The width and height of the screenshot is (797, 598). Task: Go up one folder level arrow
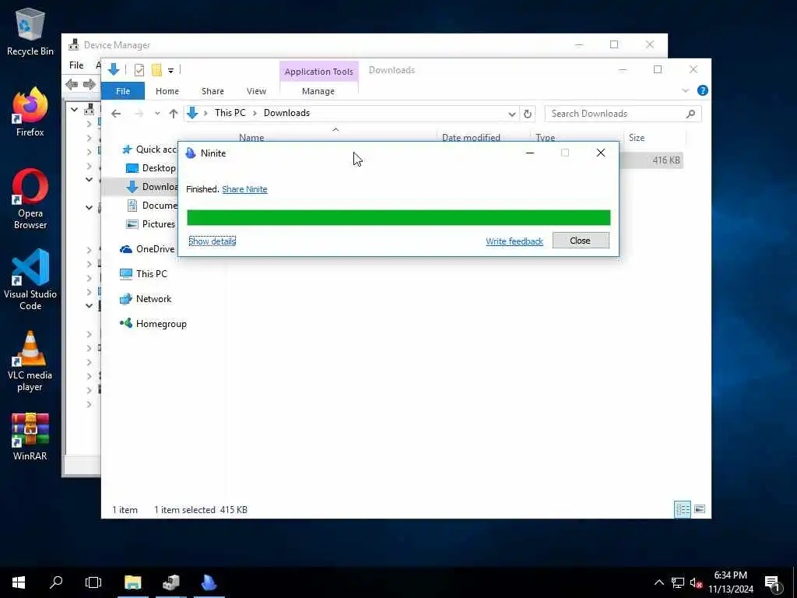[x=174, y=114]
